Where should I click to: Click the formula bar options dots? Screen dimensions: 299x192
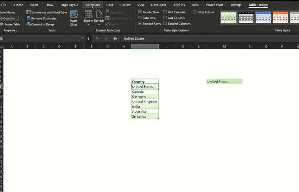(x=89, y=38)
